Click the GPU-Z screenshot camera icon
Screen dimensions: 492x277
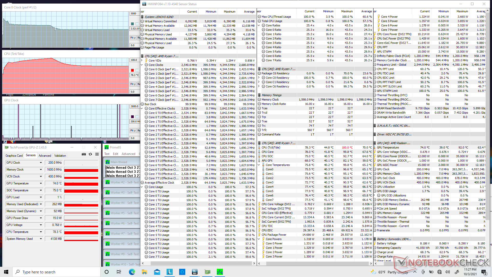click(84, 154)
